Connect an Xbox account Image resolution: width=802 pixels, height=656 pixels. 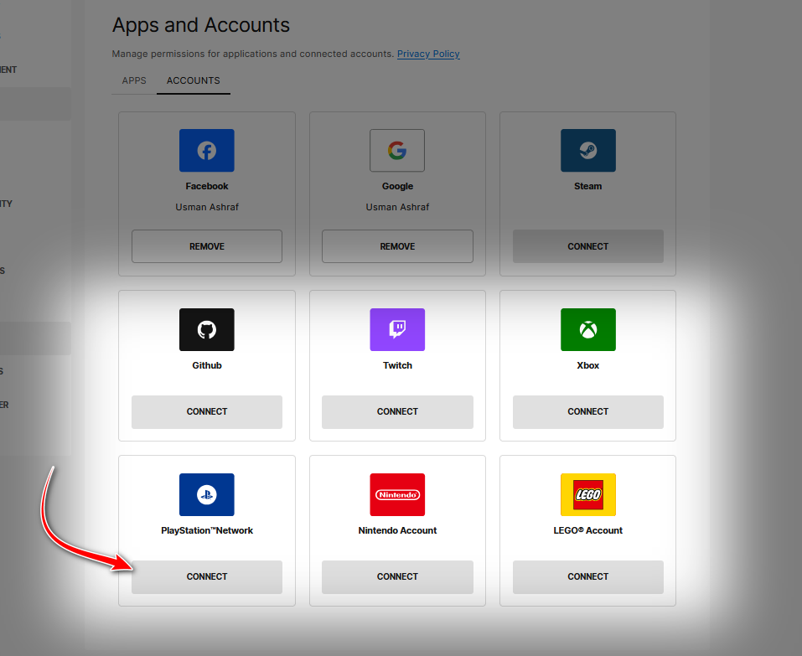point(587,411)
